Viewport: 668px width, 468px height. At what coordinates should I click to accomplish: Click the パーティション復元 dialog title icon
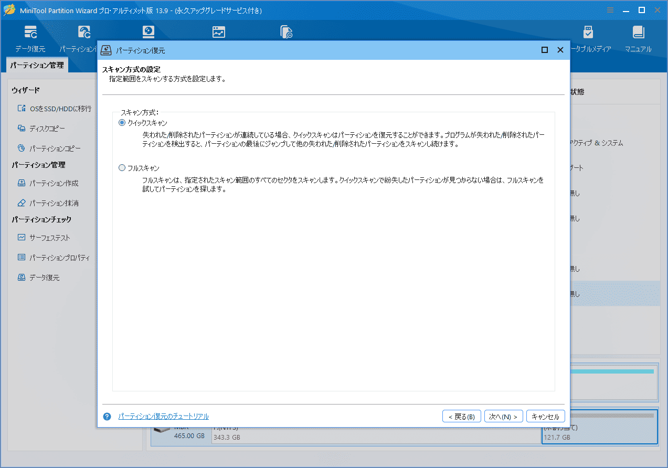pyautogui.click(x=107, y=50)
